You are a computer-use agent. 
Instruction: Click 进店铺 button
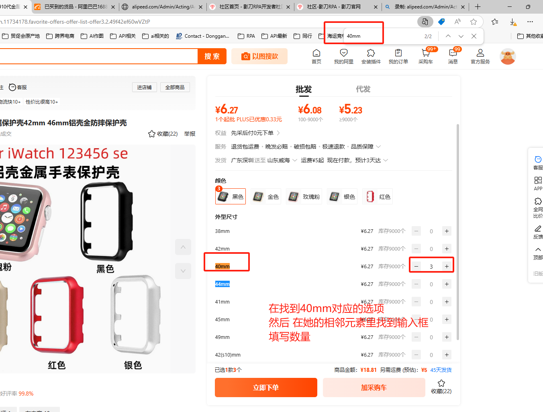coord(144,87)
